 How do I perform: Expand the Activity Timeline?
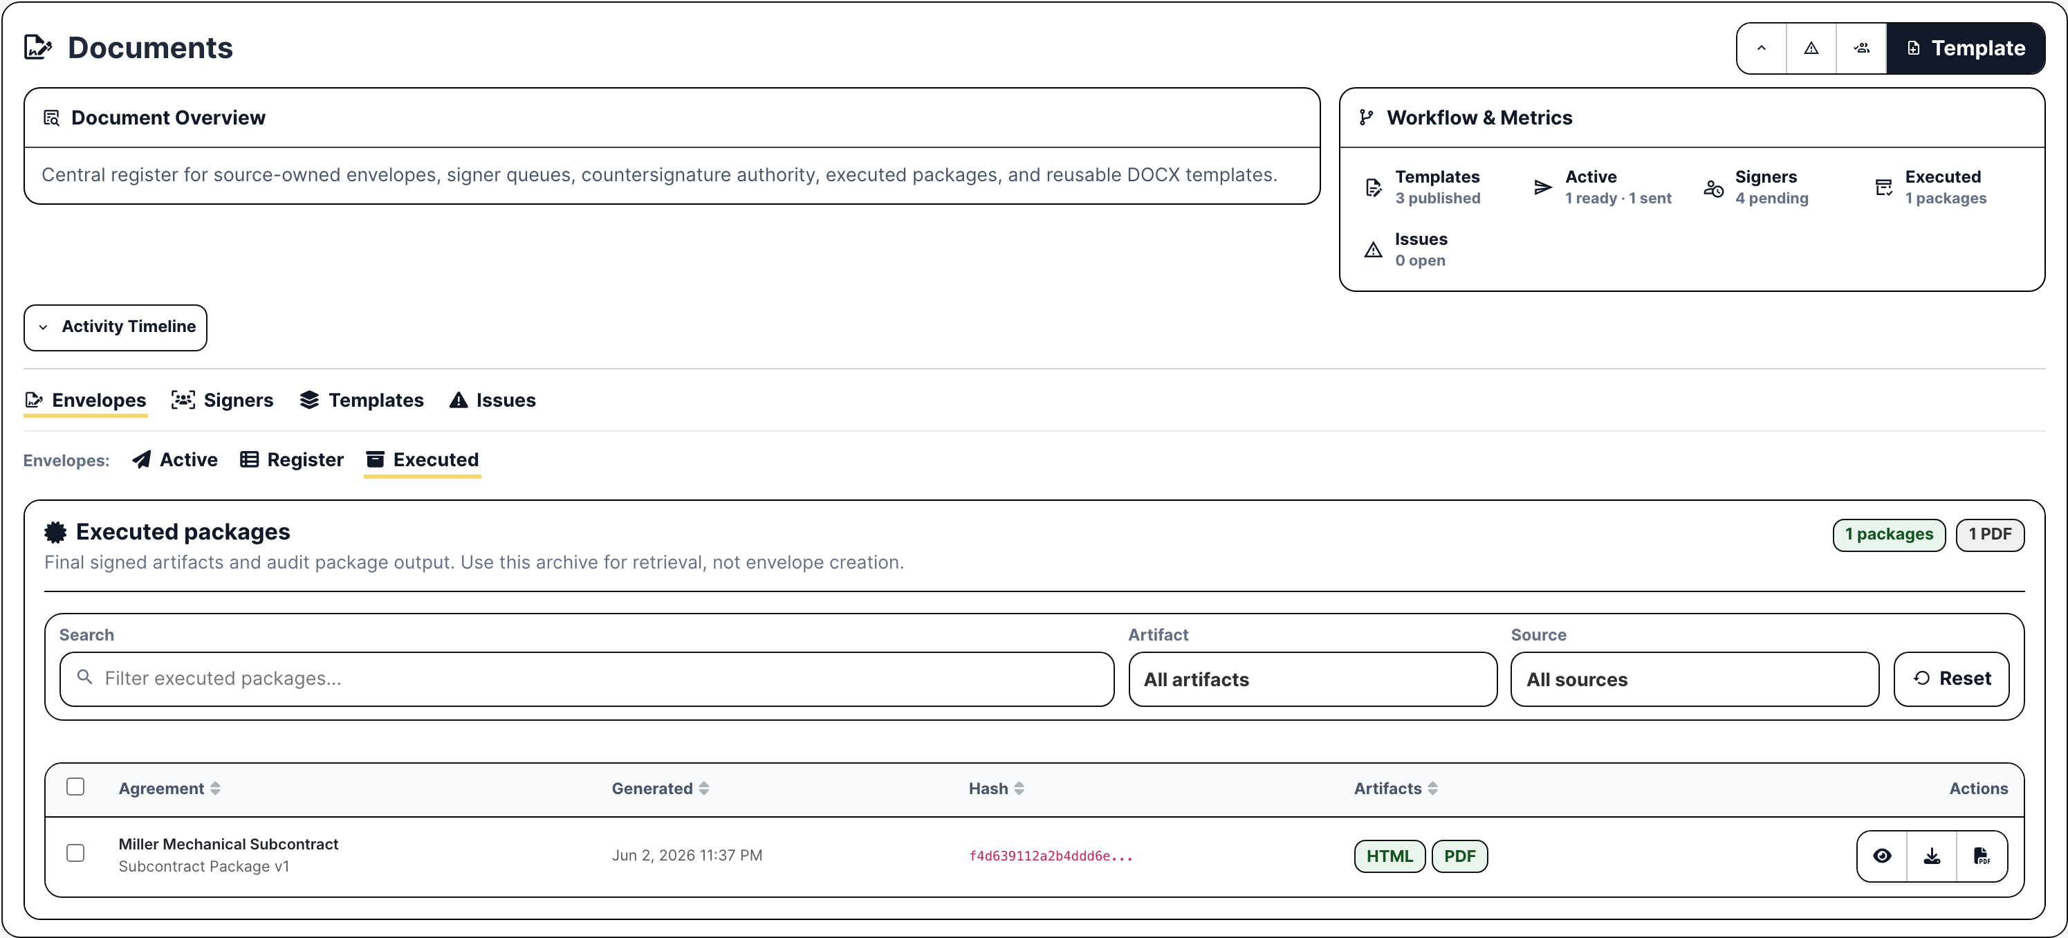coord(116,327)
